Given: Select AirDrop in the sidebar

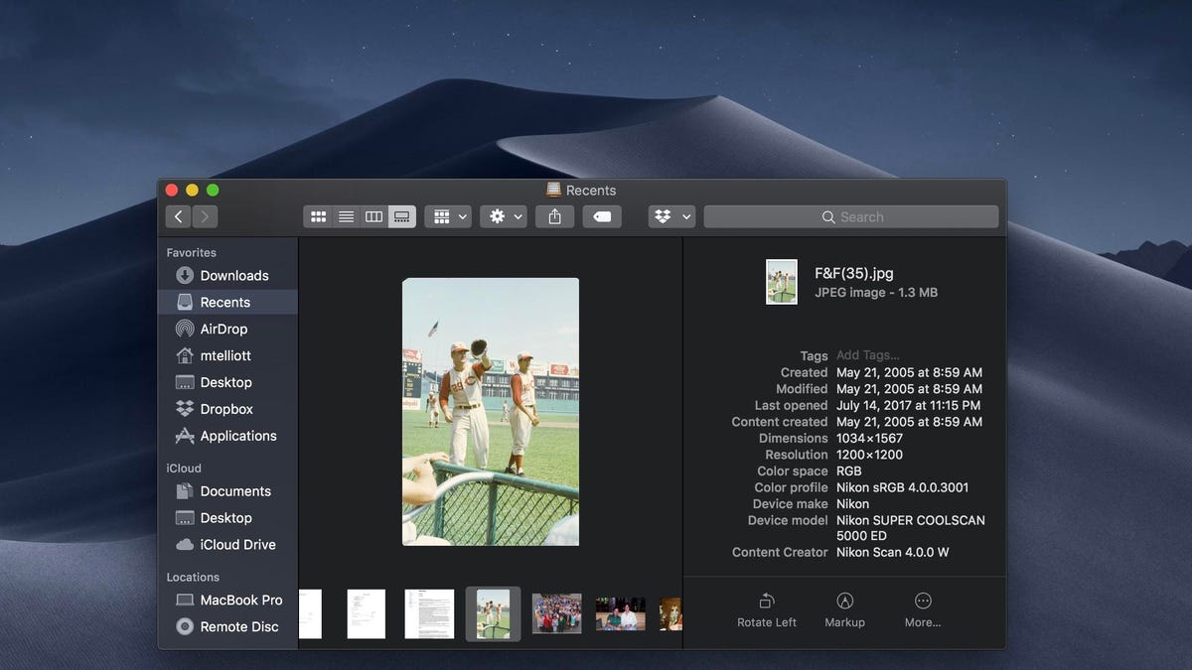Looking at the screenshot, I should point(223,330).
